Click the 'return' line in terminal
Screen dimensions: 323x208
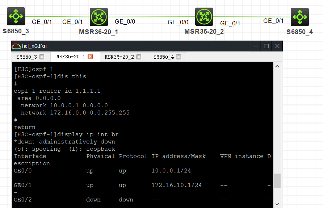tap(25, 127)
